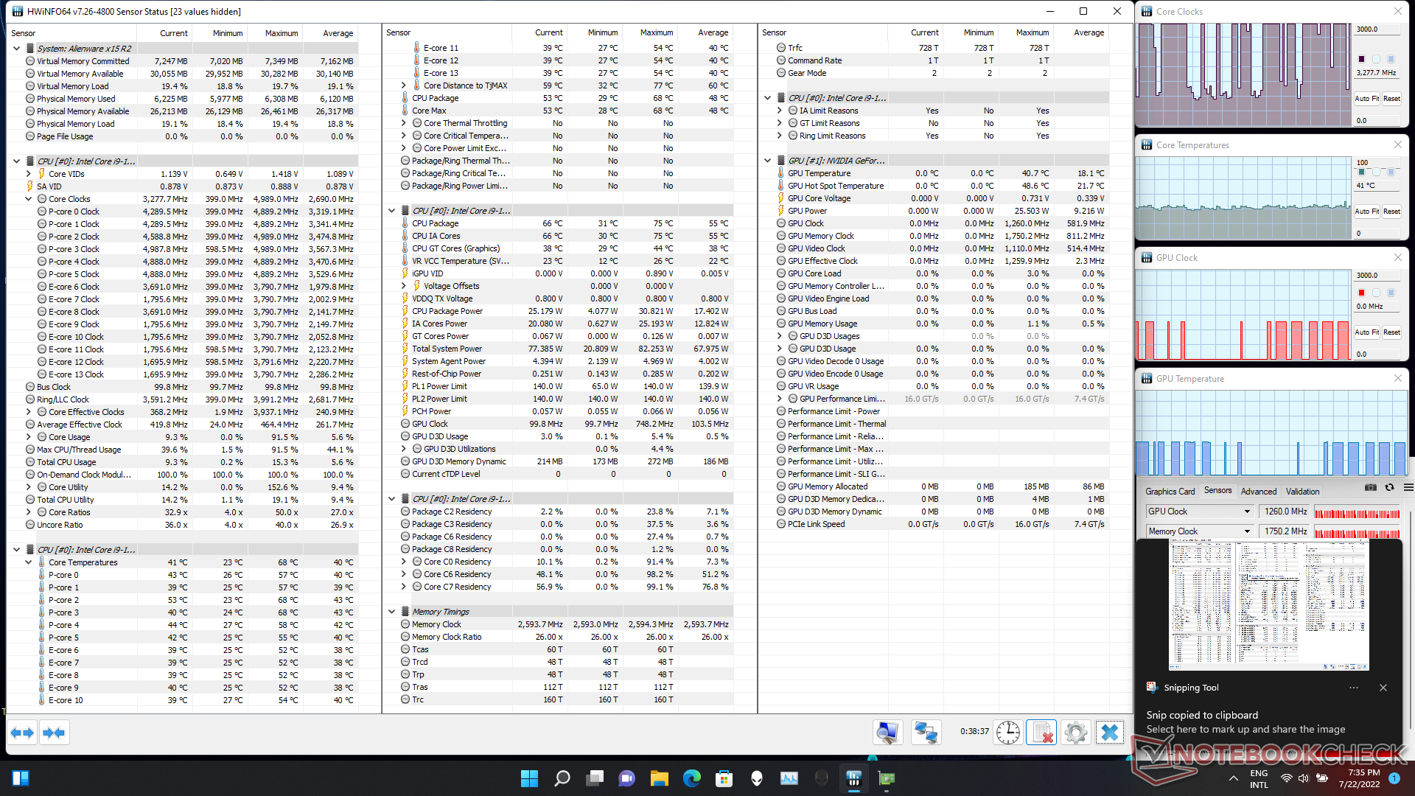Expand the Core VIDs tree node
1415x796 pixels.
click(x=29, y=174)
